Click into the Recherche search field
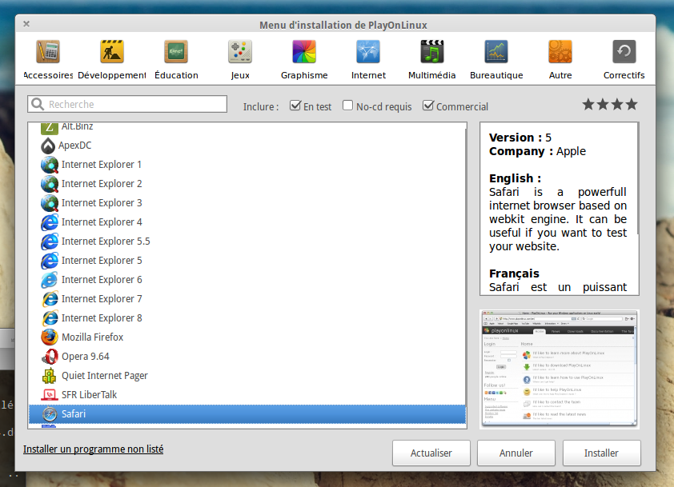Screen dimensions: 674x487 pyautogui.click(x=127, y=104)
